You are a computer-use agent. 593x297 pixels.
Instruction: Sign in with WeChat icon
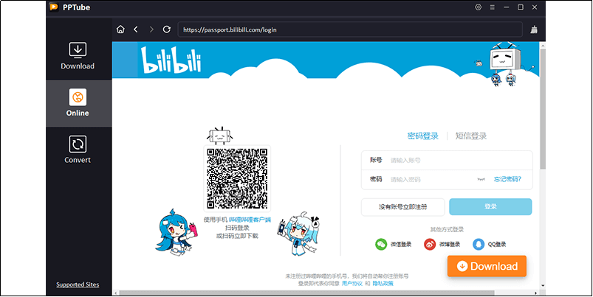point(381,244)
